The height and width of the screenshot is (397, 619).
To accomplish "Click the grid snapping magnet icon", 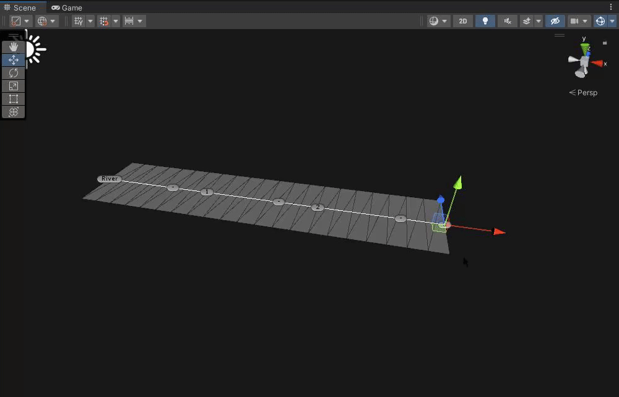I will (x=104, y=21).
